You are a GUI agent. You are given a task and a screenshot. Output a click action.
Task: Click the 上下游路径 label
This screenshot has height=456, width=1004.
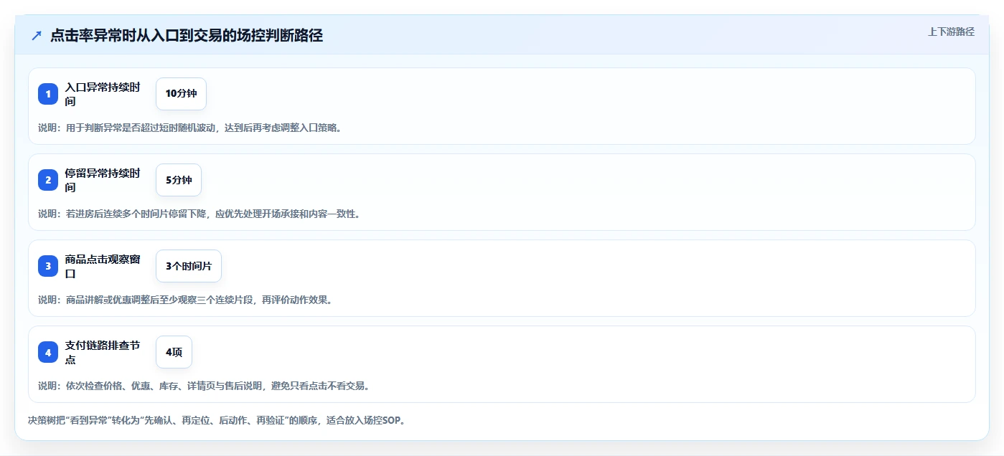point(951,32)
